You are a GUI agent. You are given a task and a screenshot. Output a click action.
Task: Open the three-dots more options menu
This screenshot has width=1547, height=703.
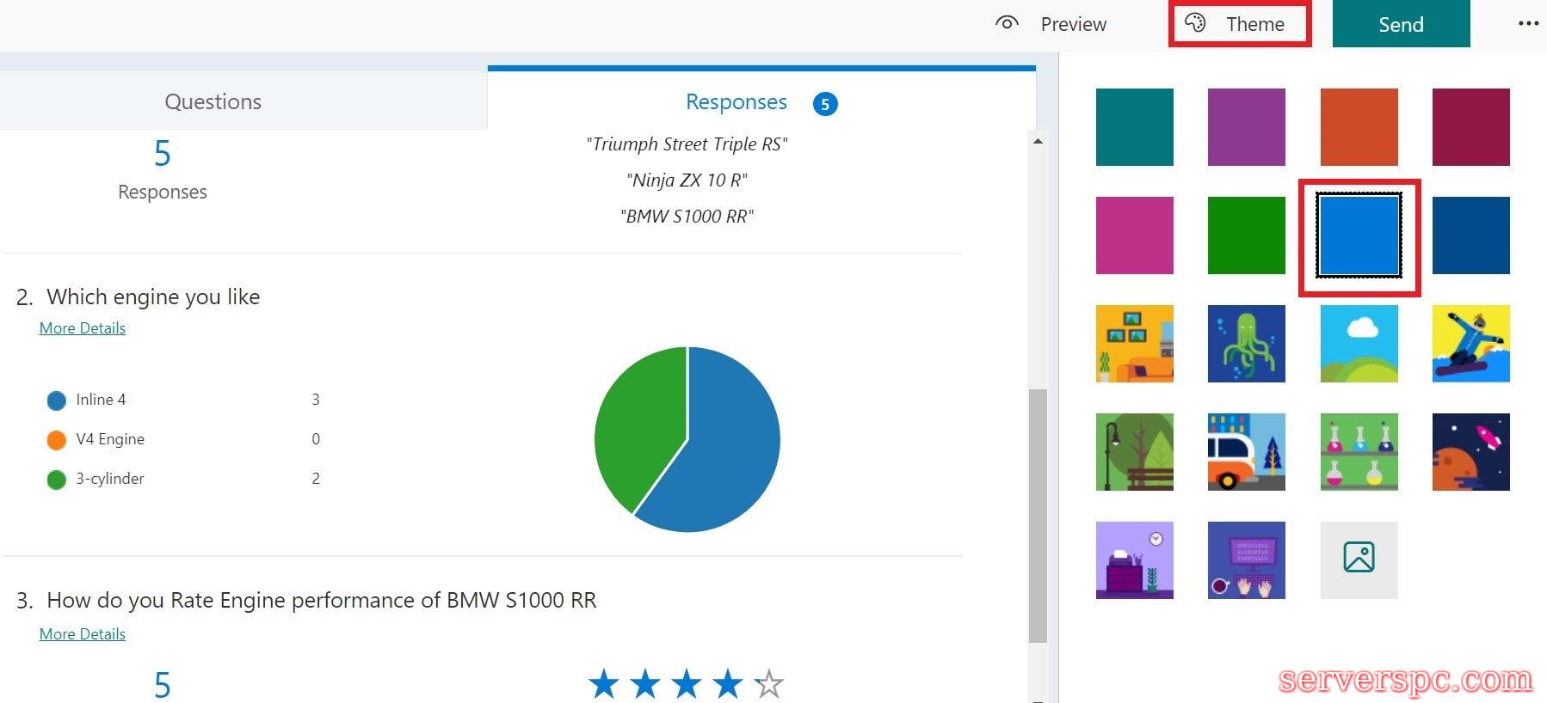1527,24
